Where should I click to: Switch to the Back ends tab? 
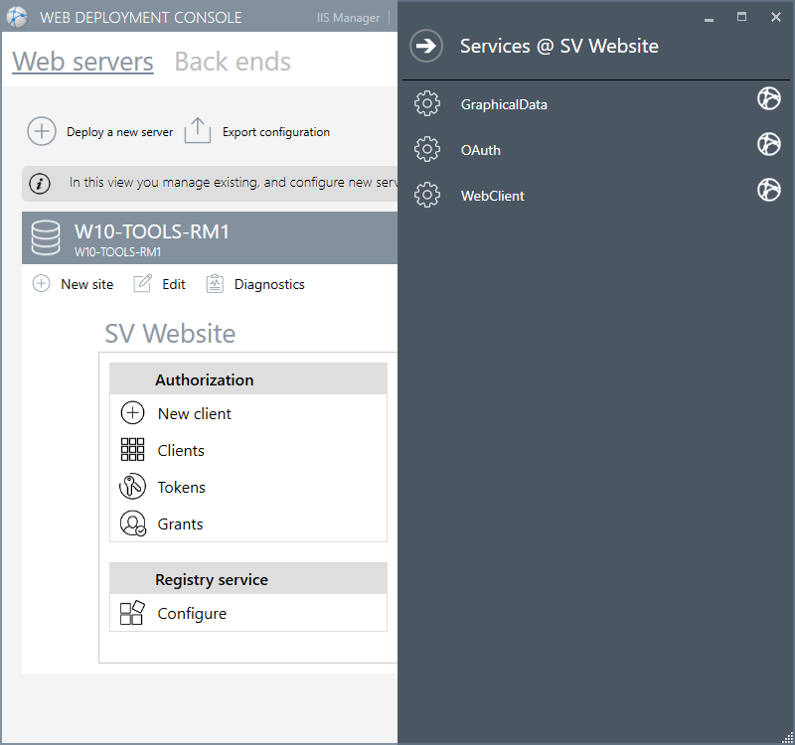pos(233,62)
